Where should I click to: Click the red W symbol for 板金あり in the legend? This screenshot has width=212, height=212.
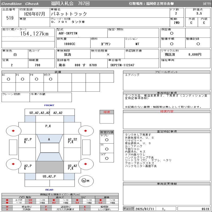(x=7, y=207)
